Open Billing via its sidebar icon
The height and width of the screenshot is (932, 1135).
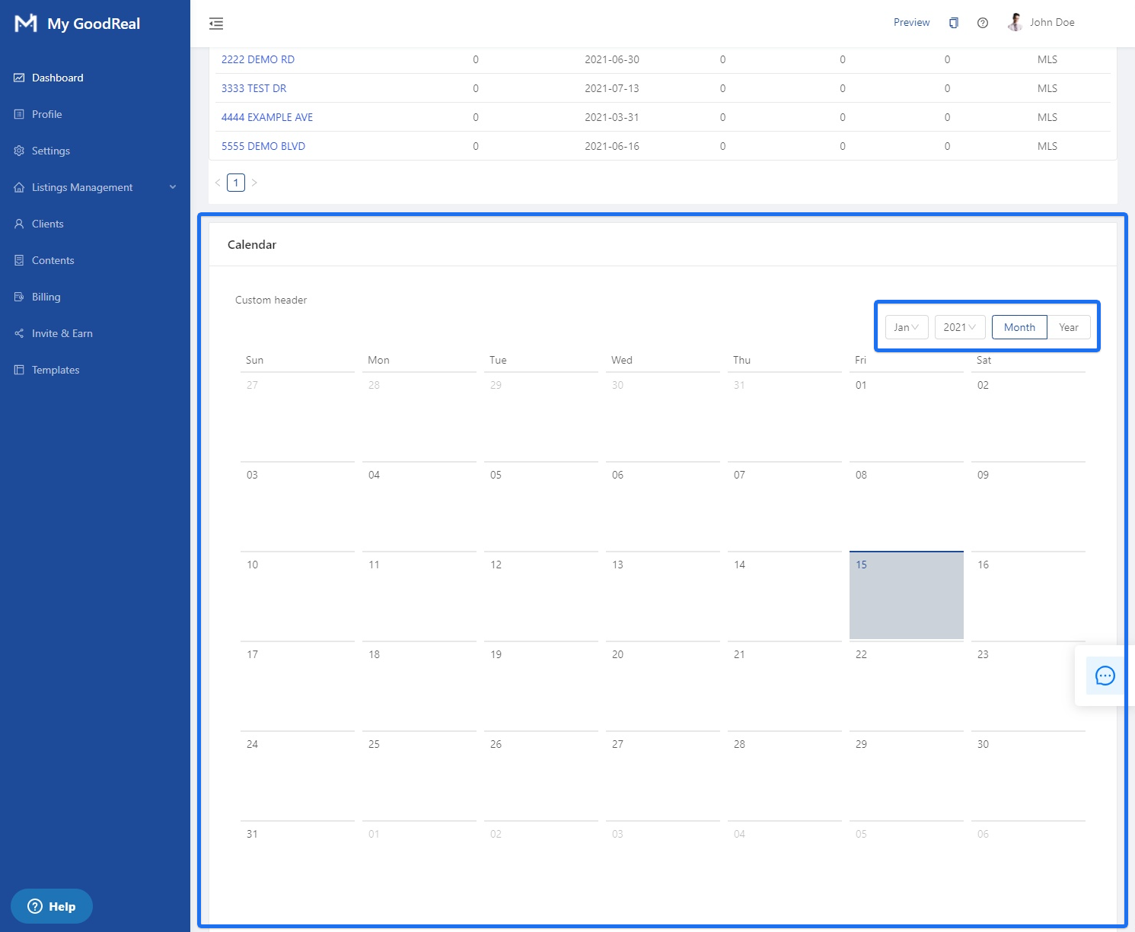click(19, 296)
